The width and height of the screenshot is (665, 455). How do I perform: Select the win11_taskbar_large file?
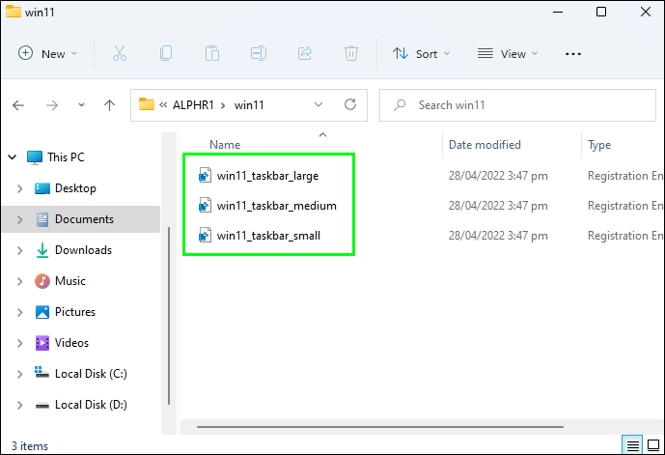coord(267,176)
